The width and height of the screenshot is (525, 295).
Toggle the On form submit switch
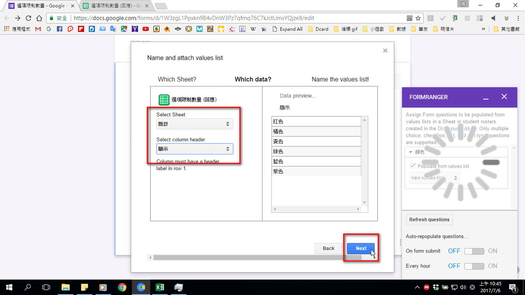(x=474, y=251)
